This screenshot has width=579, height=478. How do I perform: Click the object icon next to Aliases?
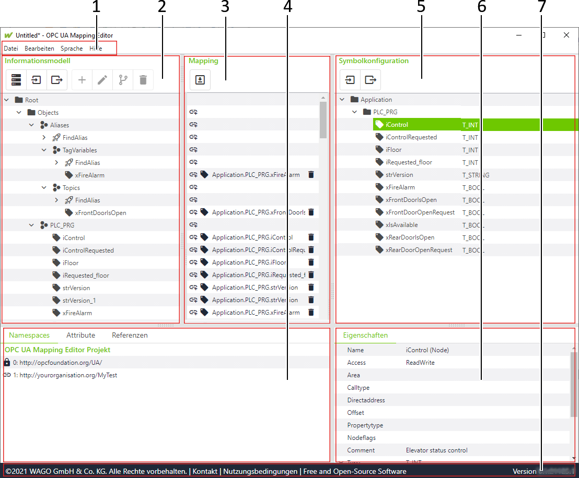pos(44,125)
